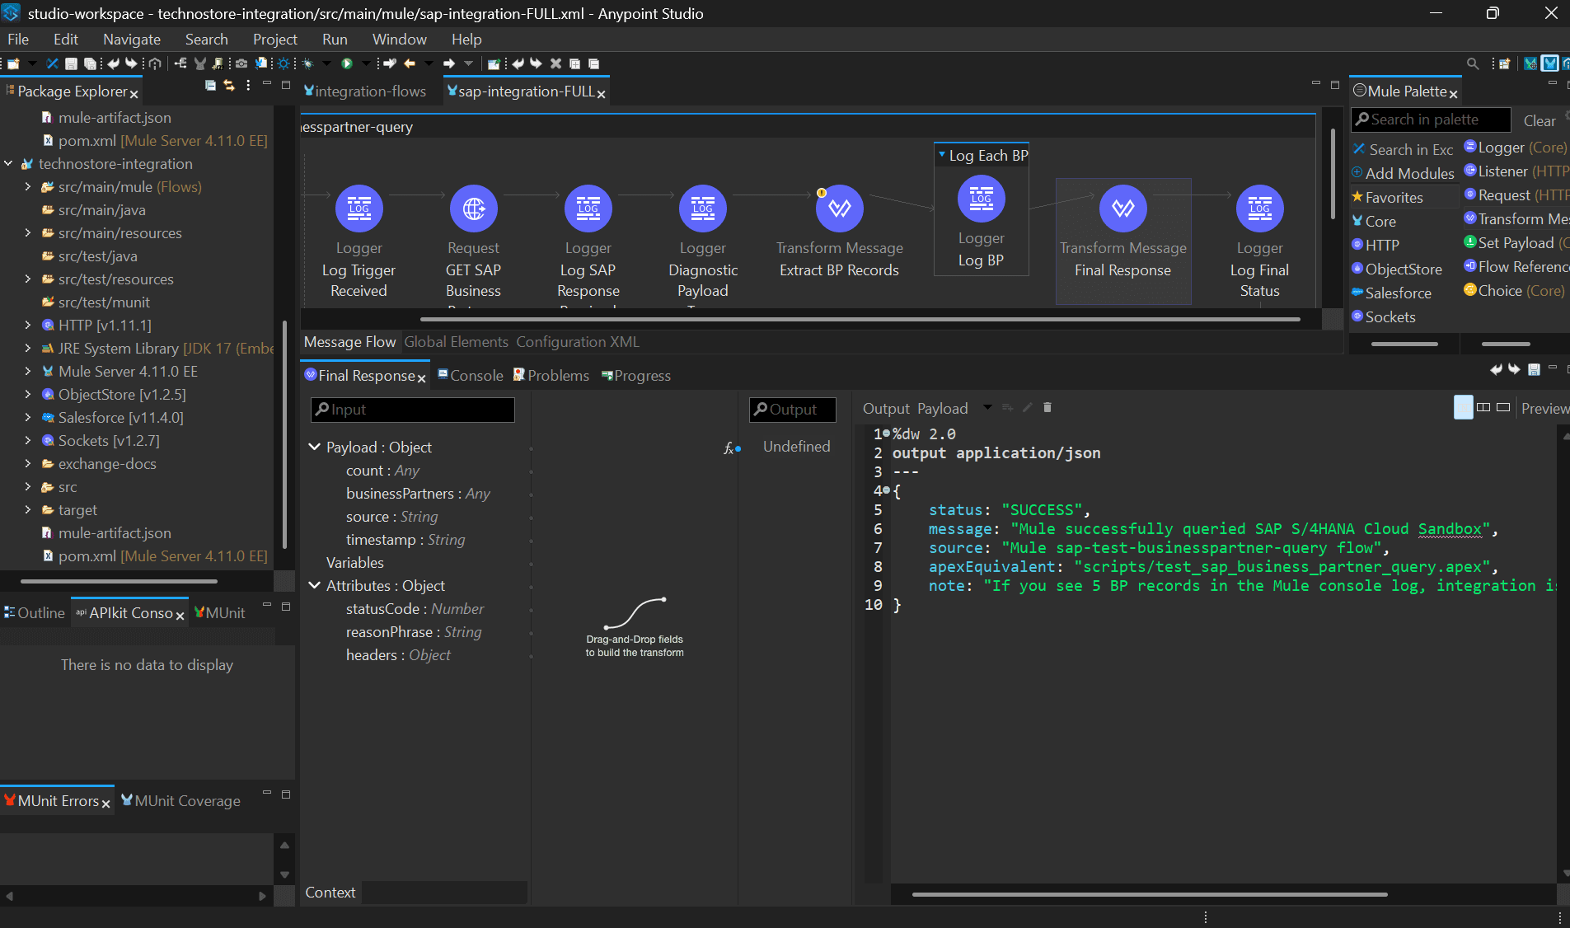Viewport: 1570px width, 928px height.
Task: Click the white Forward navigation arrow
Action: tap(449, 63)
